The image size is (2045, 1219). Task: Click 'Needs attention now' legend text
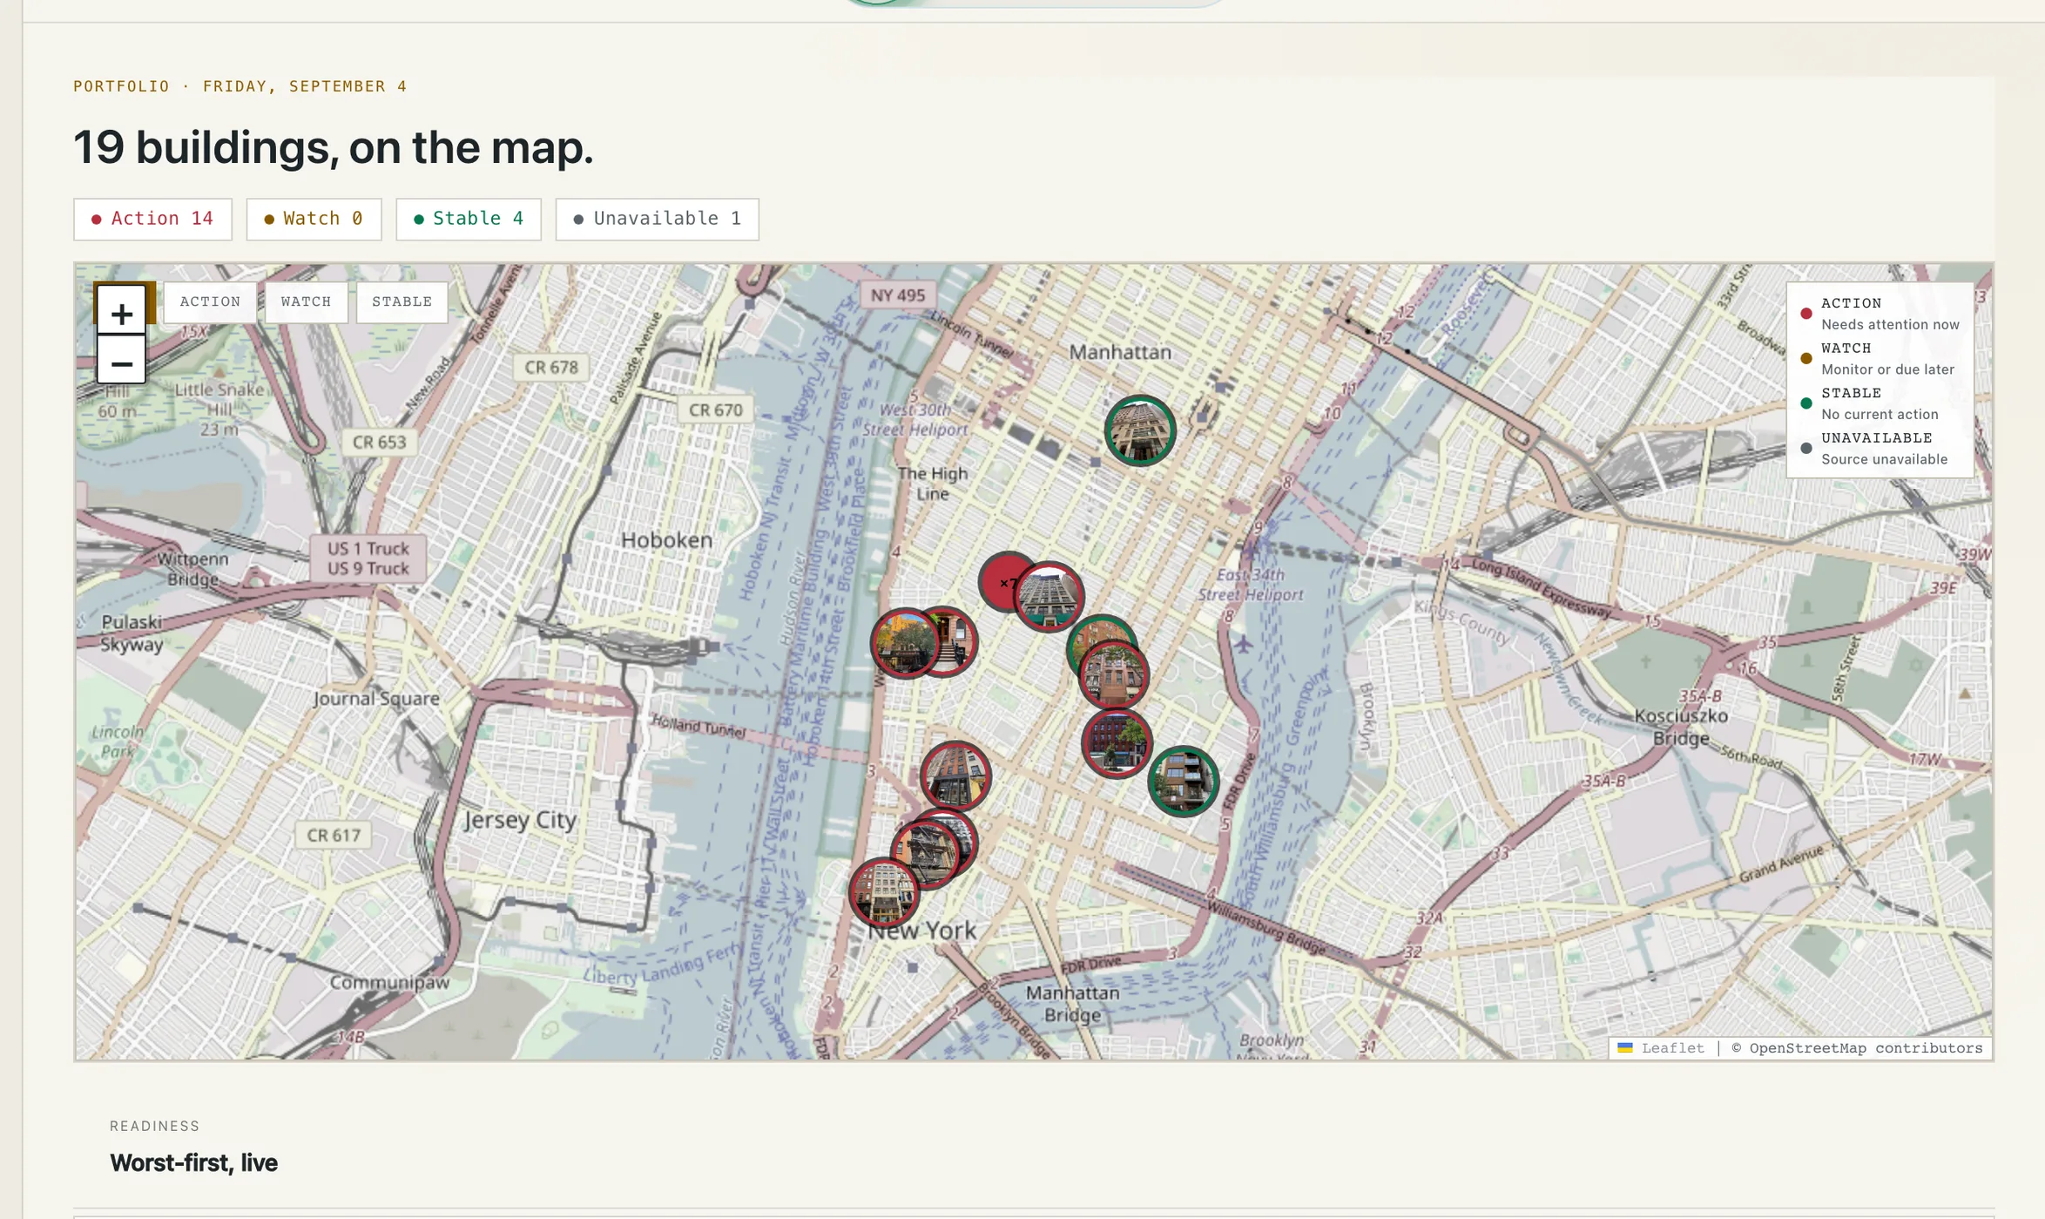click(x=1890, y=324)
